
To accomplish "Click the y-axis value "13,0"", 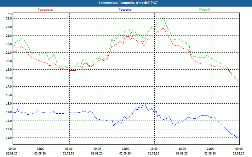I will [x=9, y=121].
